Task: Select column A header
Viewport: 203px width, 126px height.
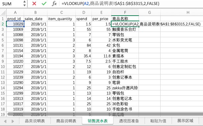Action: click(x=15, y=12)
